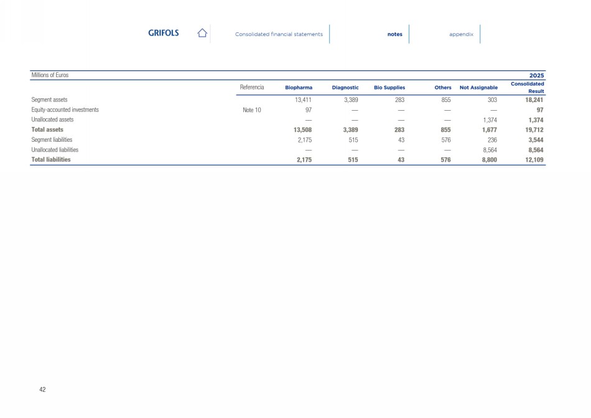Viewport: 591px width, 418px height.
Task: Switch to the notes section
Action: pos(394,34)
